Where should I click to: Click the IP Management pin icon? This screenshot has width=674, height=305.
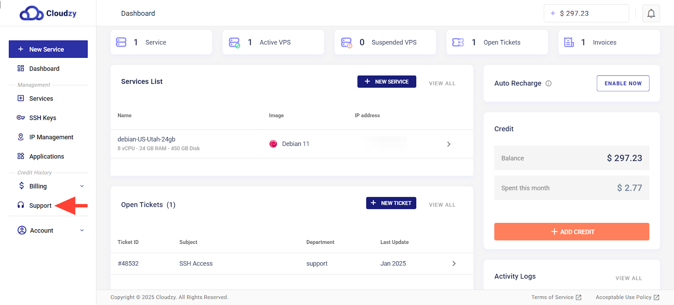point(21,137)
